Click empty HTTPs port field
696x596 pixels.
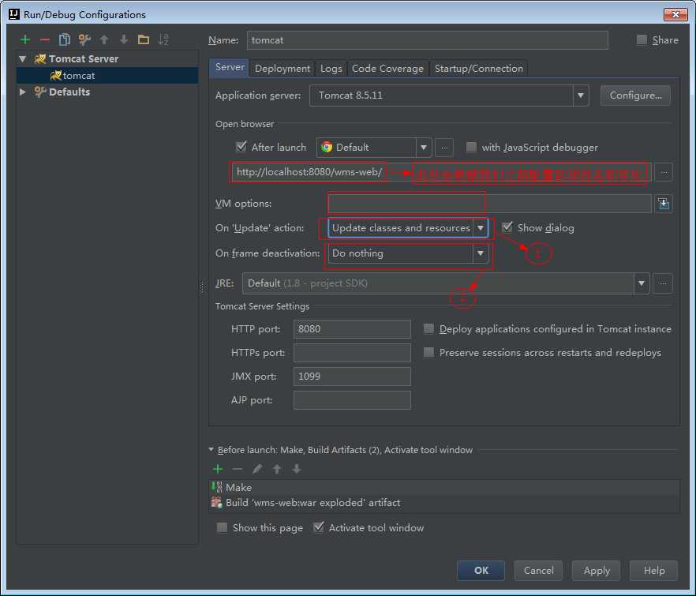click(352, 353)
